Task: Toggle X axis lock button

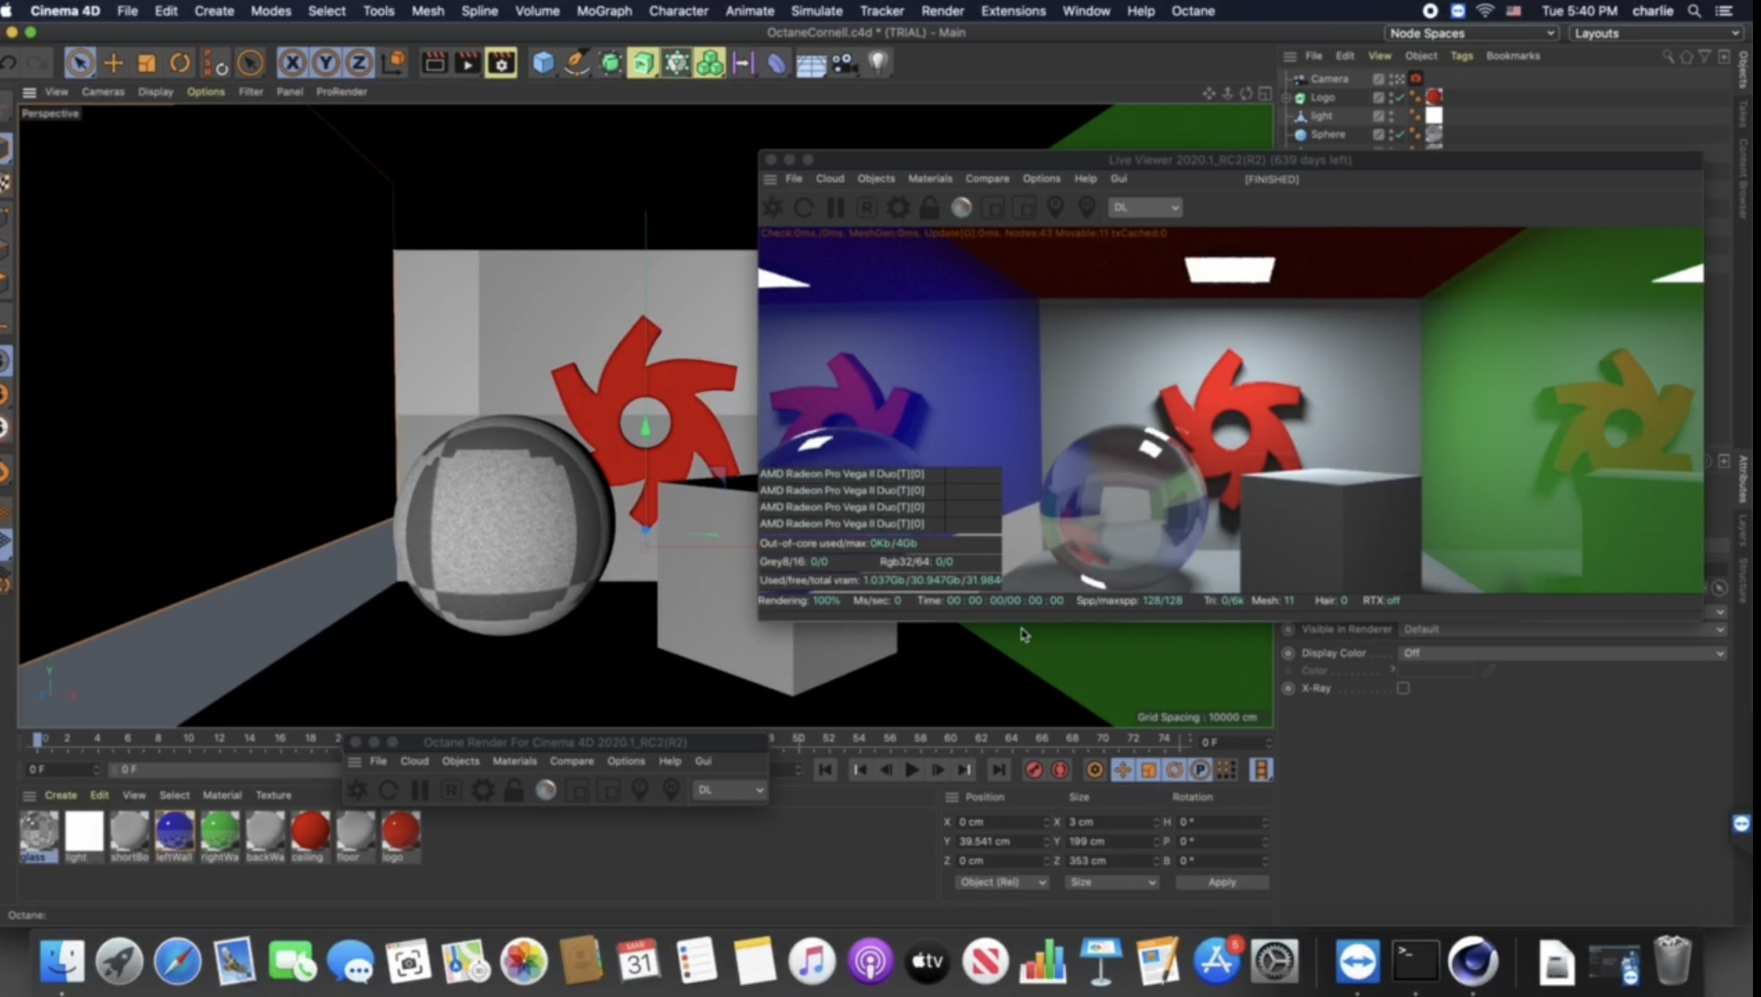Action: [292, 63]
